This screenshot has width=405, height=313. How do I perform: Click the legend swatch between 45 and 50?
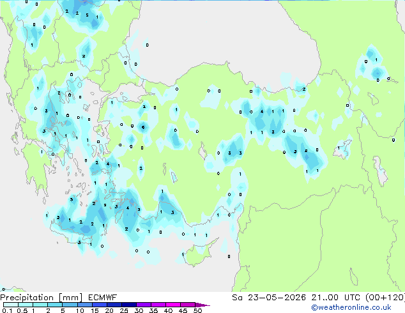click(188, 305)
